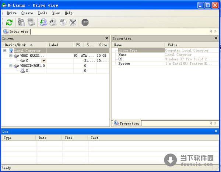
Task: Select the Drive Type property row
Action: tap(165, 50)
